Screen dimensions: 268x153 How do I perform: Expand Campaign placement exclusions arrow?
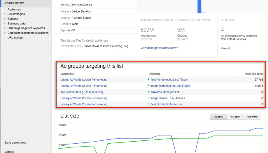[x=5, y=33]
